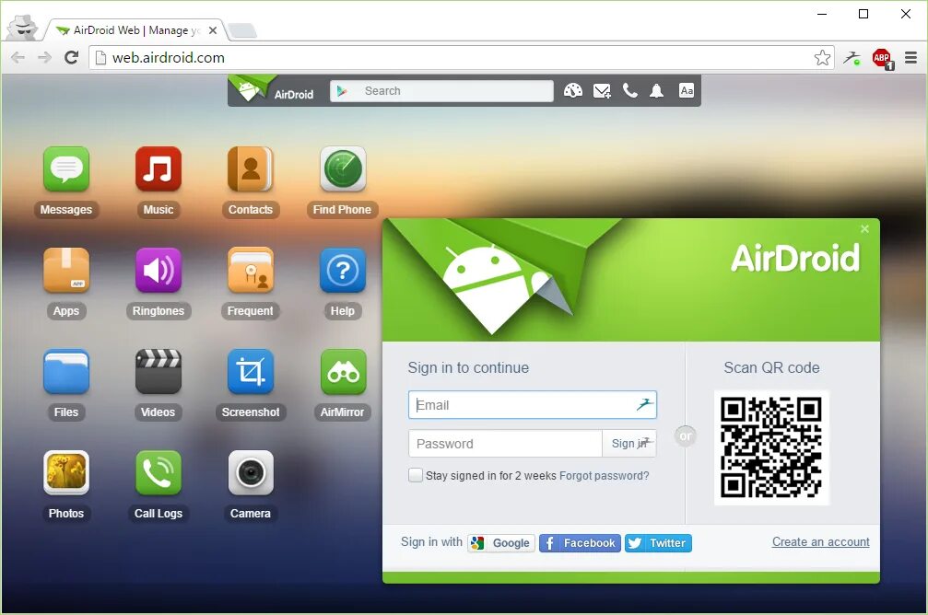Open the Call Logs phone icon
928x615 pixels.
pos(158,473)
